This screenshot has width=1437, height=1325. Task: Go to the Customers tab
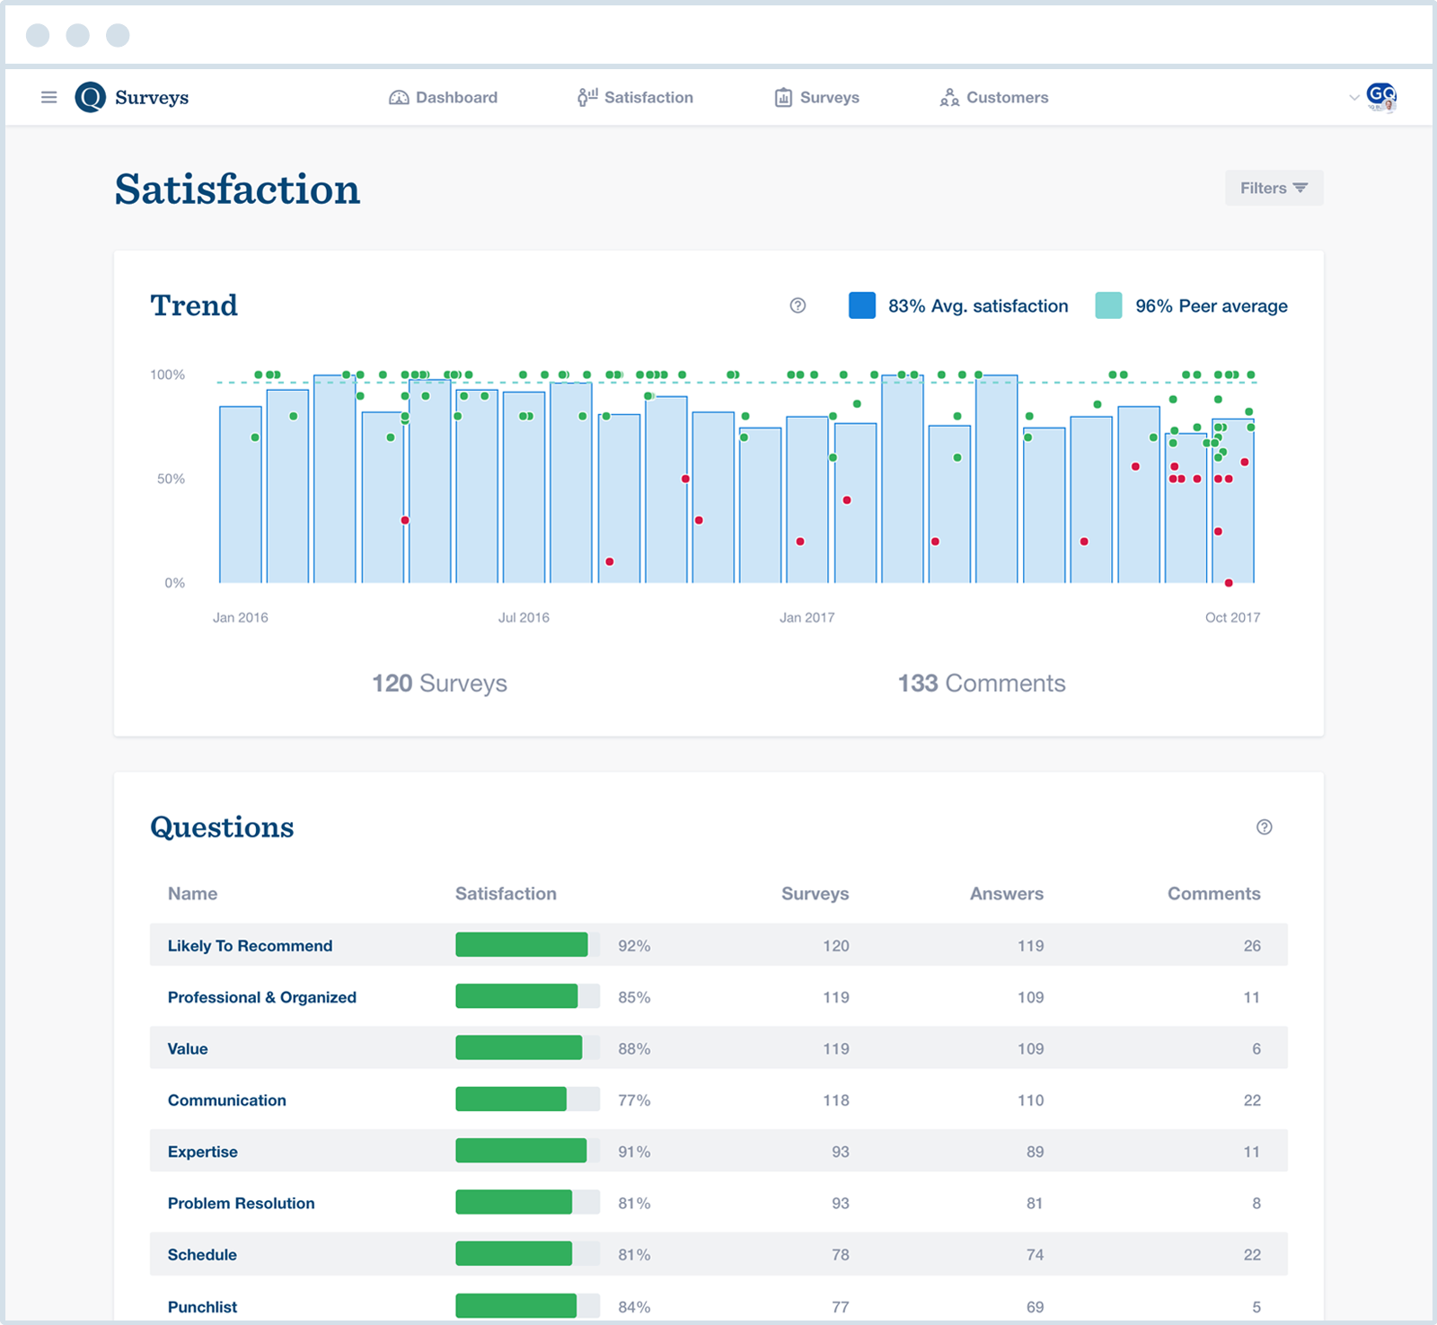994,97
